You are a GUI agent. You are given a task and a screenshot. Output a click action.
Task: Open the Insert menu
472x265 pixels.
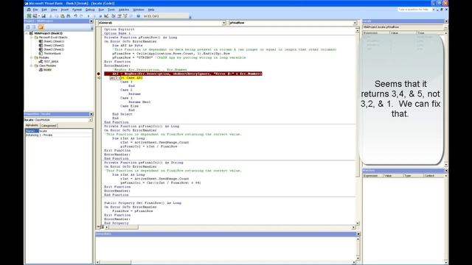[65, 10]
